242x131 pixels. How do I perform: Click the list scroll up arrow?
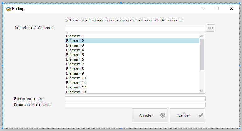tap(202, 36)
